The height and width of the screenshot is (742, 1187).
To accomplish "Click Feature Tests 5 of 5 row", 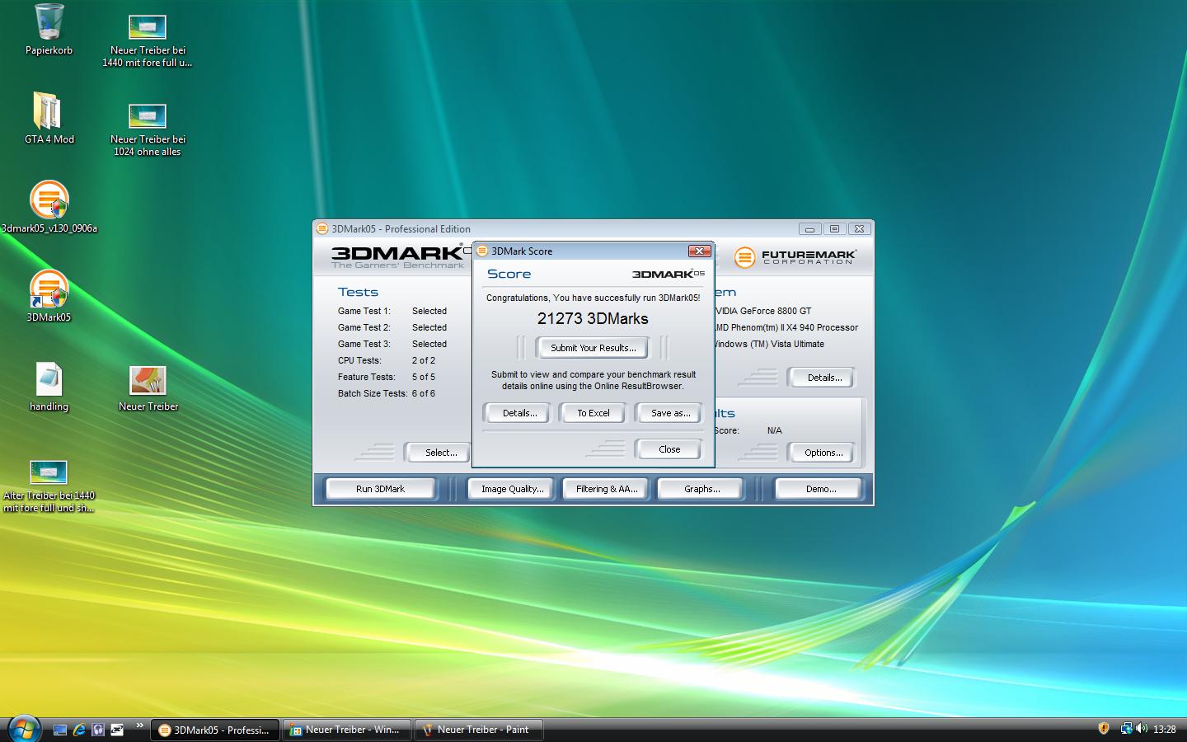I will (387, 377).
